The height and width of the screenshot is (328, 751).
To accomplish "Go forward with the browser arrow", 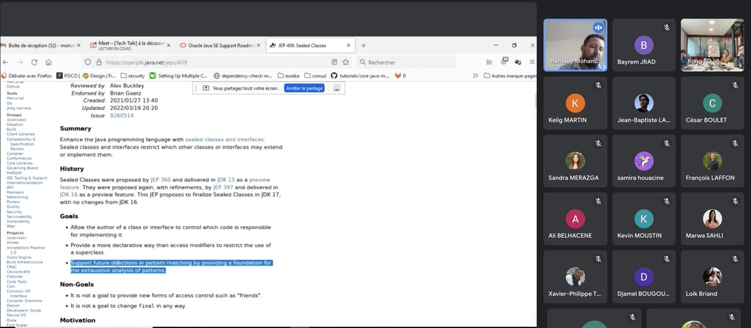I will 19,62.
